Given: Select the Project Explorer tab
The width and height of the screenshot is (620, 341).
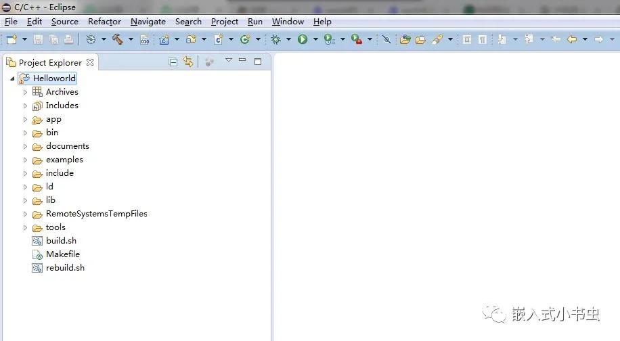Looking at the screenshot, I should point(50,62).
